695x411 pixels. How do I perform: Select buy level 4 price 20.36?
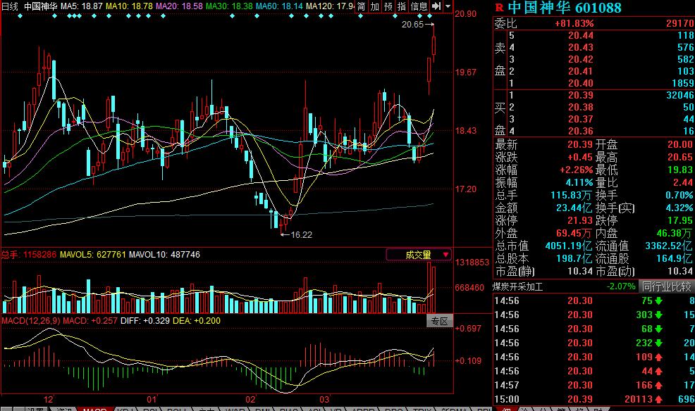(x=581, y=131)
